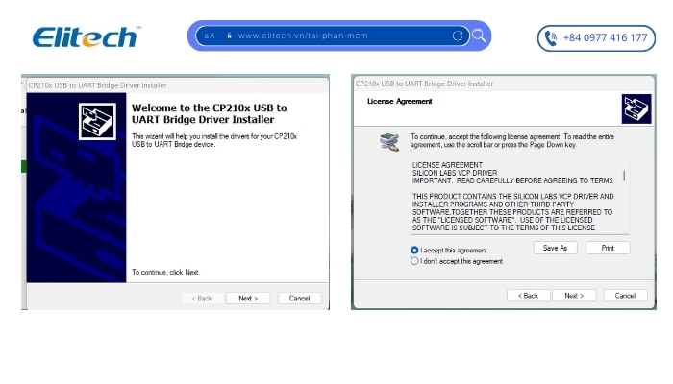
Task: Click Cancel in the Welcome installer window
Action: 299,299
